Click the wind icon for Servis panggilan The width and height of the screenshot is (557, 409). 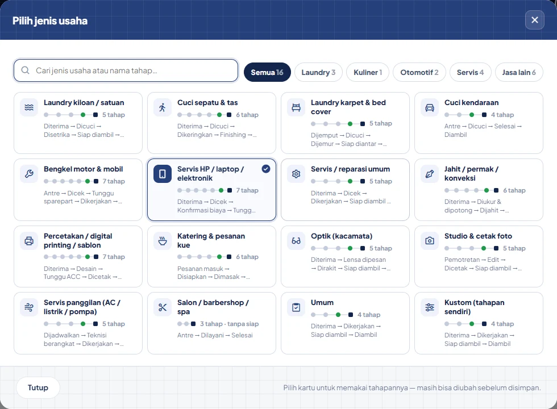29,307
